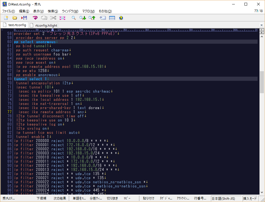Click the ﾀｸﾞｼﾞｬ... function key button
This screenshot has height=202, width=265.
[x=166, y=198]
